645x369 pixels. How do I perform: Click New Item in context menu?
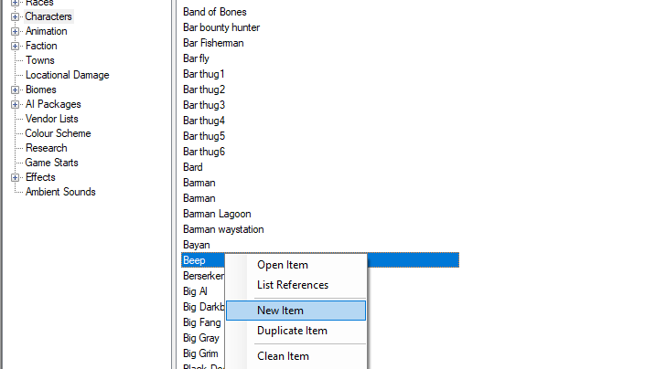[280, 311]
